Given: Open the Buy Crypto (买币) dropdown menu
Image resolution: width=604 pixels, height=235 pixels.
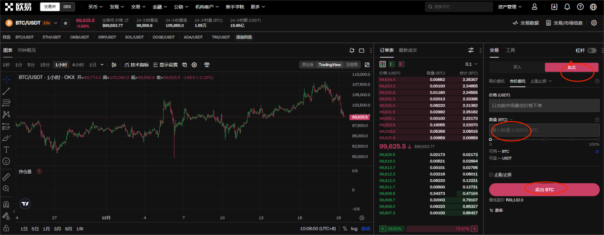Looking at the screenshot, I should pos(96,7).
